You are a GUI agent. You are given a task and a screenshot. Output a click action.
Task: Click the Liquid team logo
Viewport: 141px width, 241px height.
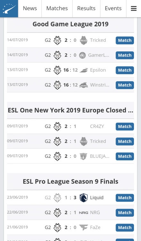84,198
